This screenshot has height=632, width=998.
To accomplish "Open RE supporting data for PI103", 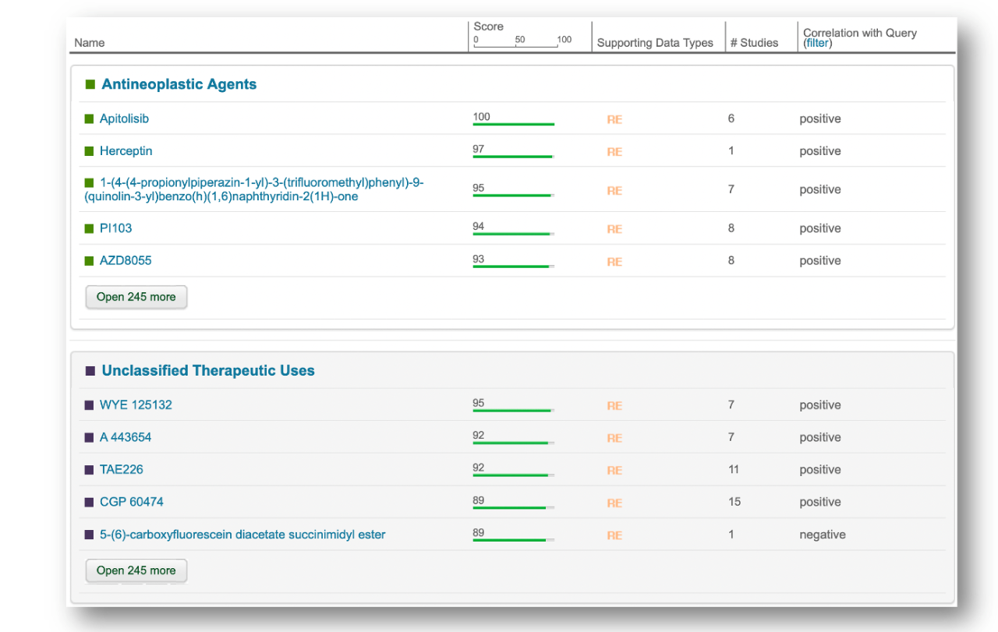I will click(x=614, y=229).
